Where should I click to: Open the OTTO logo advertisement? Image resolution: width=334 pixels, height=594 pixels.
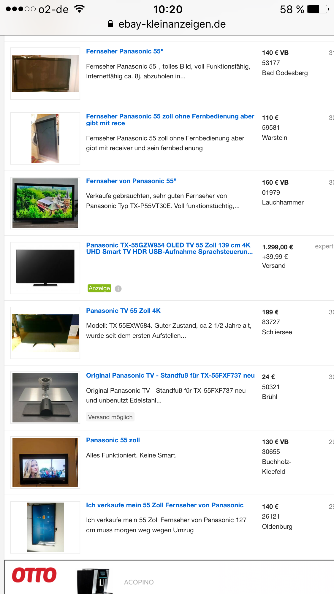point(34,575)
